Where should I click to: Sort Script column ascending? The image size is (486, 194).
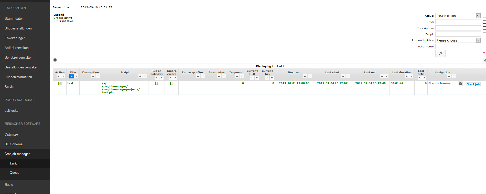[x=140, y=76]
